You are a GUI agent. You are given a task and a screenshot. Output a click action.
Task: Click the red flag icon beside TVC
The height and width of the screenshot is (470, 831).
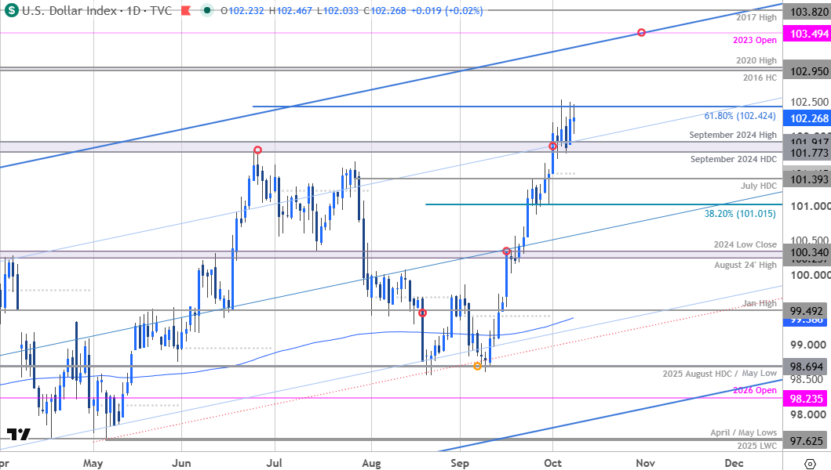[185, 11]
